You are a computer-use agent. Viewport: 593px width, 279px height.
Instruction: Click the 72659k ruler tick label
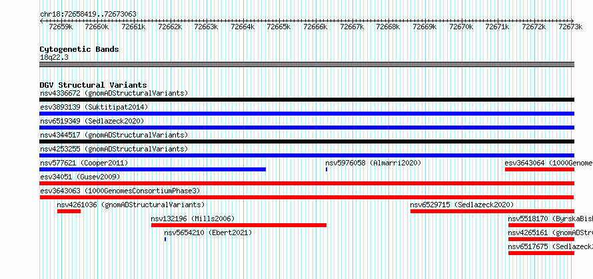coord(61,27)
